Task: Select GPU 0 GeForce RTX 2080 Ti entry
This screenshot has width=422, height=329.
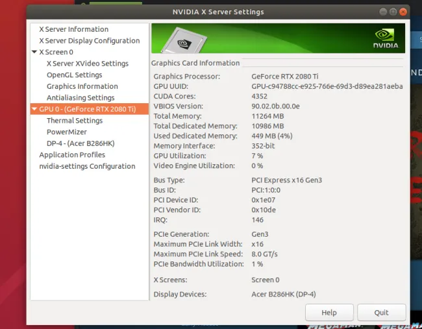Action: pyautogui.click(x=87, y=109)
